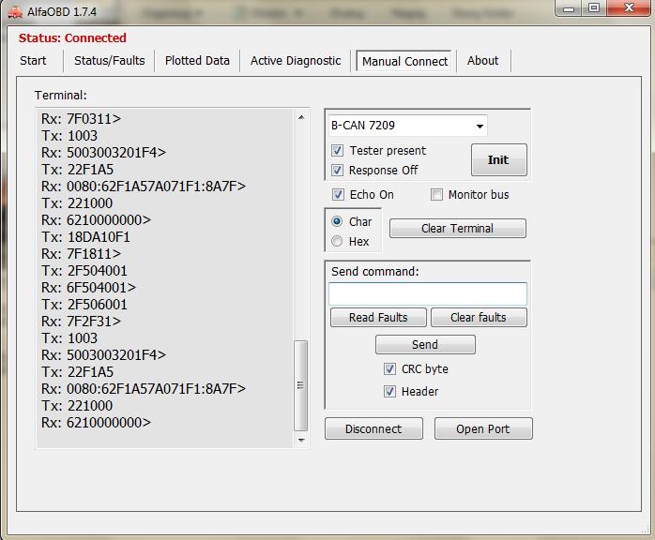
Task: Go to the Active Diagnostic tab
Action: pos(296,61)
